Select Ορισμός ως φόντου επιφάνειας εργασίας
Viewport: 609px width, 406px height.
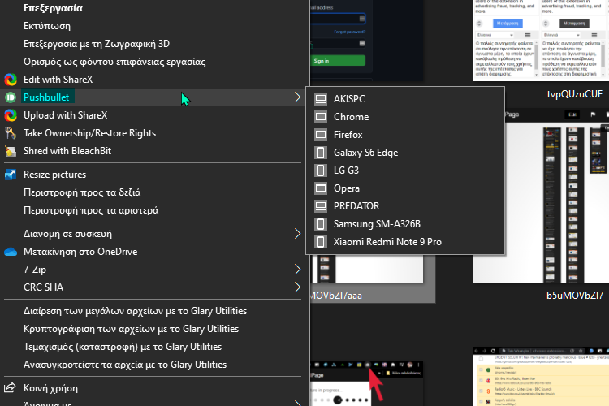153,62
